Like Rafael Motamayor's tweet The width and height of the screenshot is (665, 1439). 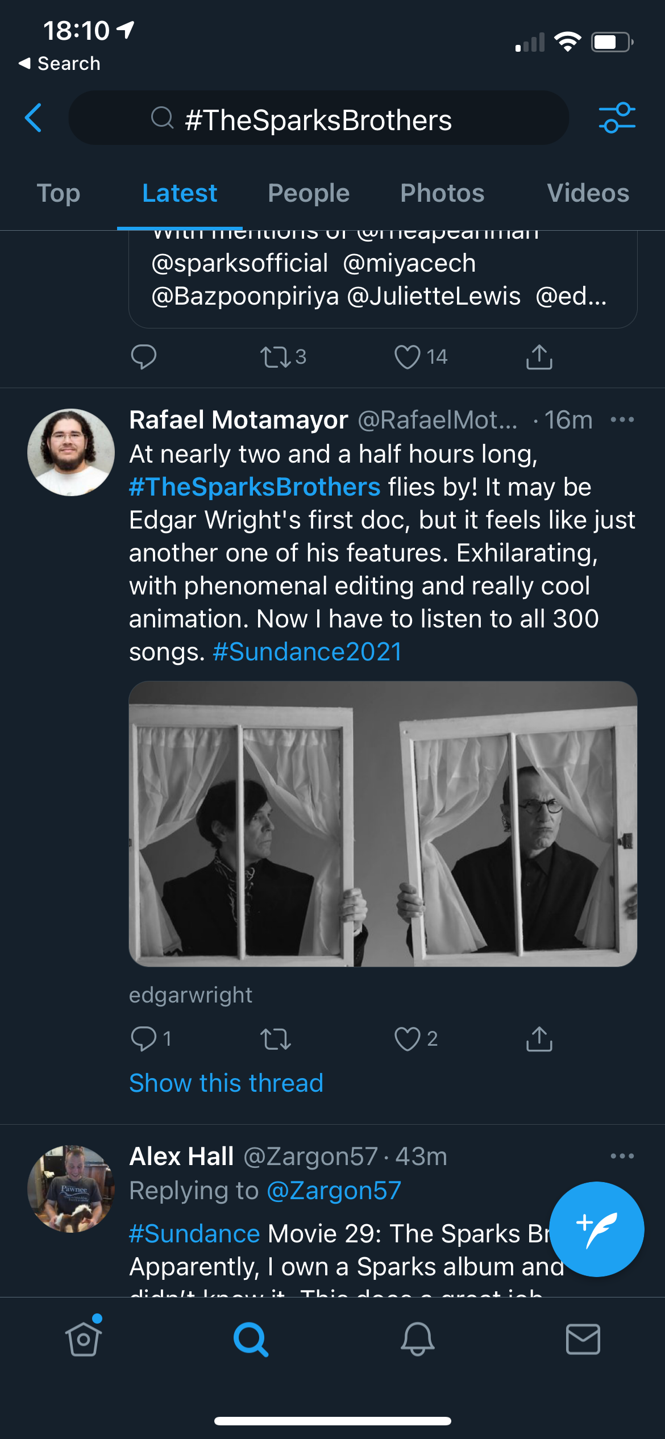[x=408, y=1039]
